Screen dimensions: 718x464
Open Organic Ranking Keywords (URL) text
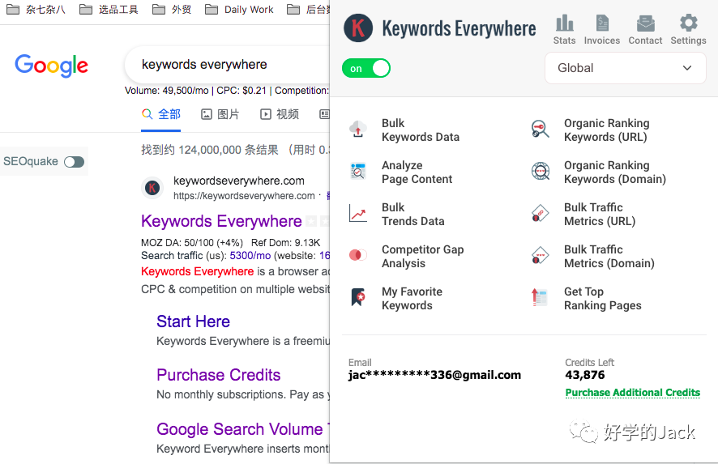pos(607,130)
